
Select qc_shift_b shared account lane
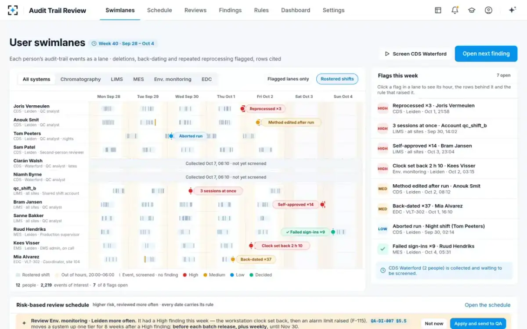(25, 188)
